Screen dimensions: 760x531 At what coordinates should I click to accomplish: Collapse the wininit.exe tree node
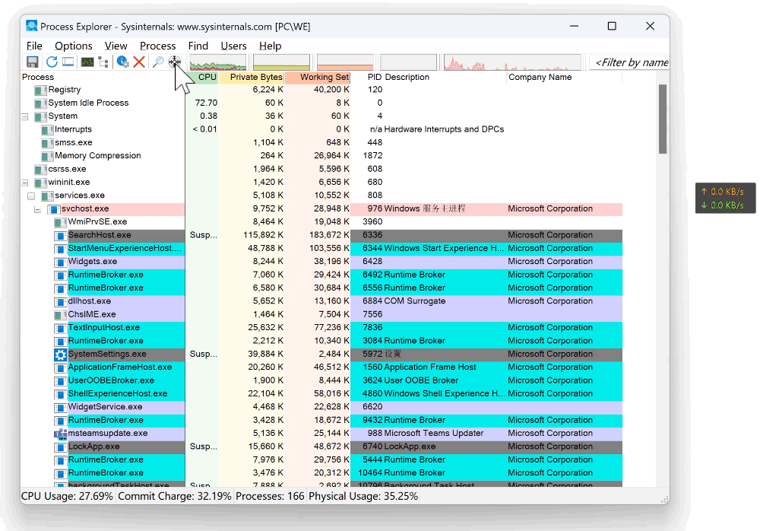coord(25,183)
